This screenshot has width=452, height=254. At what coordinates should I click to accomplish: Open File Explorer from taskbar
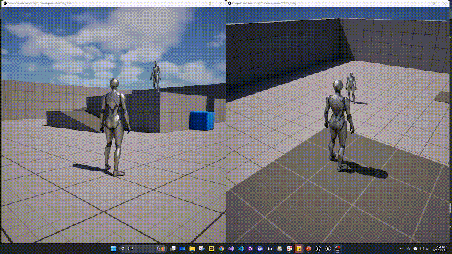tap(192, 249)
